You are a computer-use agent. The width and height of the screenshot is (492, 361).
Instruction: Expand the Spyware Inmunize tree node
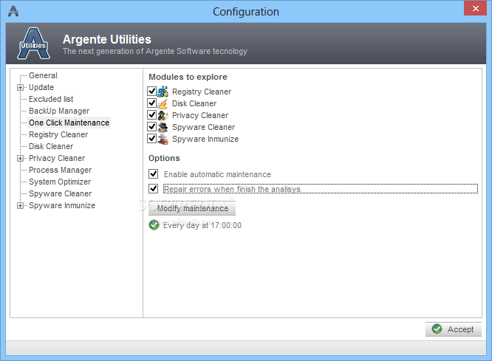pos(20,206)
